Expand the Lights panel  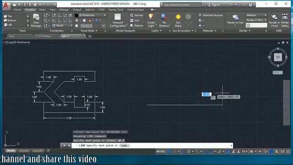(x=157, y=31)
